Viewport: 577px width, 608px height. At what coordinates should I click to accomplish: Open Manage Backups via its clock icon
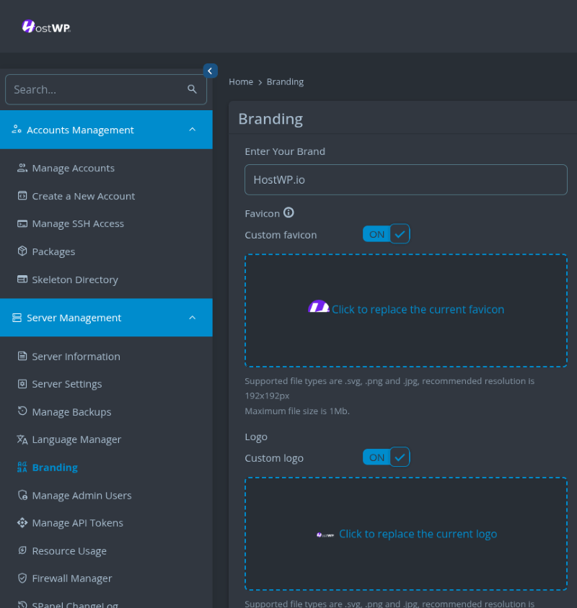click(x=22, y=411)
